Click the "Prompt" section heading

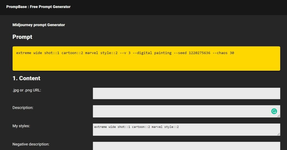tap(22, 37)
